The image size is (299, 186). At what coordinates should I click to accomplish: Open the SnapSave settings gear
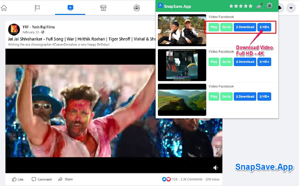tap(270, 6)
